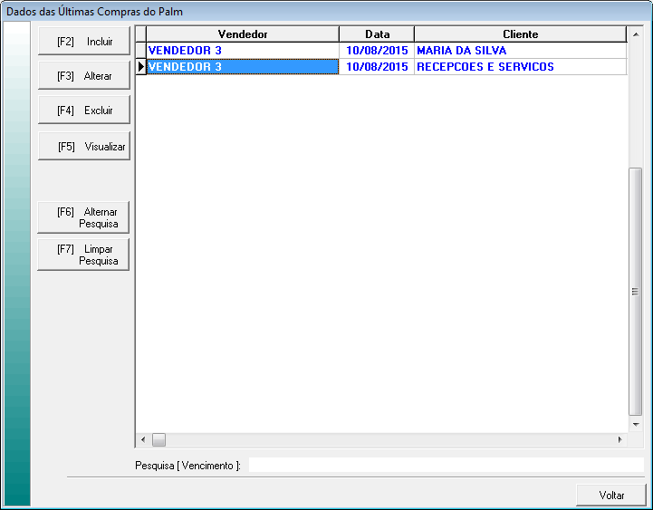Image resolution: width=653 pixels, height=510 pixels.
Task: Click the Voltar button
Action: coord(611,496)
